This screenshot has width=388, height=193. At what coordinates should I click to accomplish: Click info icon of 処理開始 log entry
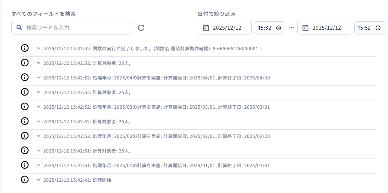tap(25, 180)
